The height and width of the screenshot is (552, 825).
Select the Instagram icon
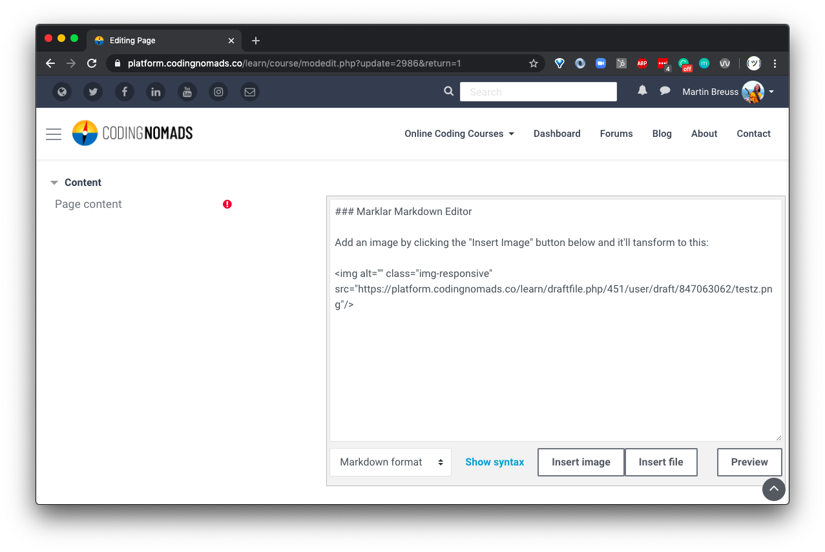pos(218,92)
